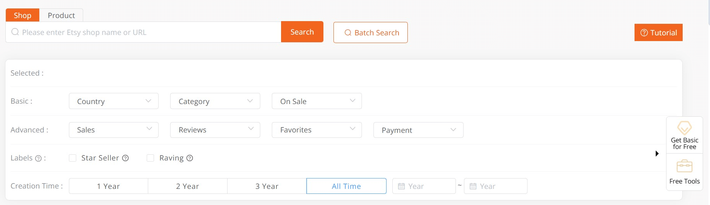Switch to the Product tab
This screenshot has width=710, height=205.
tap(61, 15)
